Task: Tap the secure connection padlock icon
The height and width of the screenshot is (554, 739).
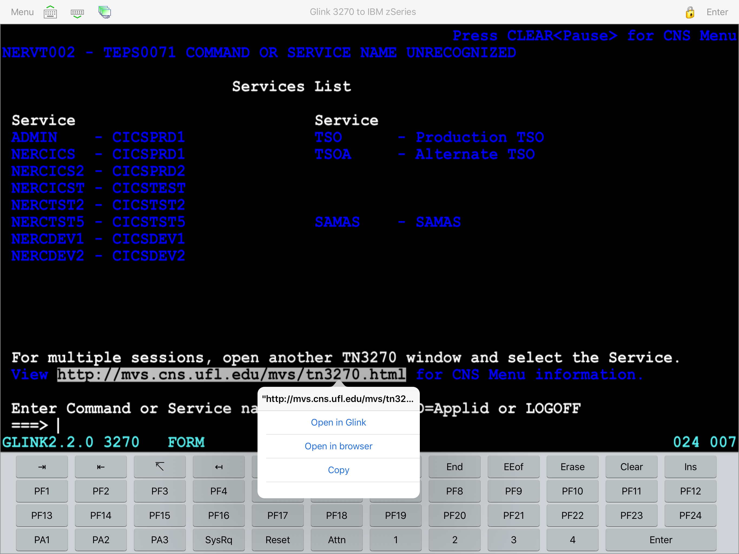Action: tap(690, 13)
